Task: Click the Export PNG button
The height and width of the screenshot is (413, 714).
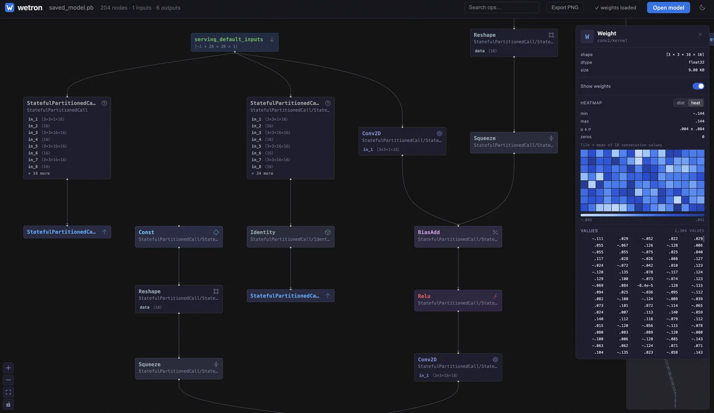Action: 565,8
